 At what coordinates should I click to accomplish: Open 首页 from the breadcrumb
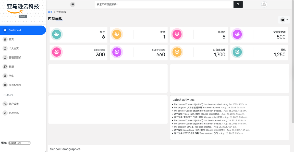[50, 12]
